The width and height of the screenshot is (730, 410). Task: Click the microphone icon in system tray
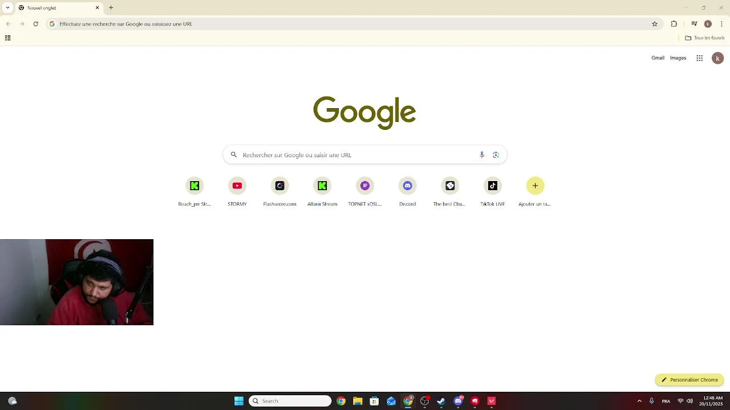click(651, 401)
